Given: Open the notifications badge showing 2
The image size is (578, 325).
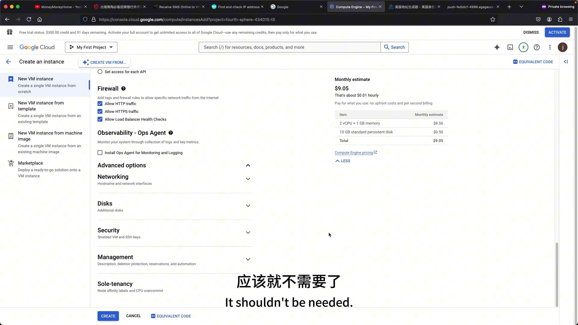Looking at the screenshot, I should click(x=524, y=47).
